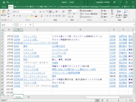136x102 pixels.
Task: Click the 1649年 link in row 3
Action: 17,40
